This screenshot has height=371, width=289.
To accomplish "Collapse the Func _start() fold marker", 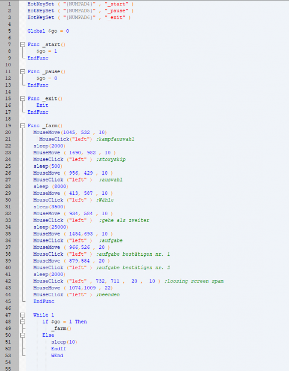I will [x=22, y=45].
